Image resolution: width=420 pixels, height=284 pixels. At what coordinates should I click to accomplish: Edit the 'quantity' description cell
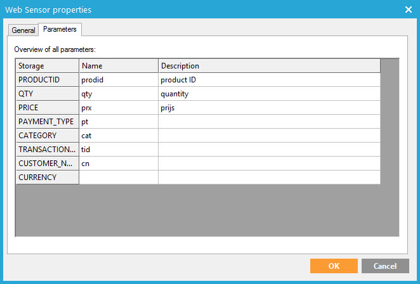click(268, 94)
